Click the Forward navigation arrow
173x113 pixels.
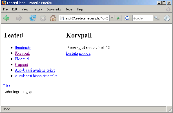coord(19,18)
